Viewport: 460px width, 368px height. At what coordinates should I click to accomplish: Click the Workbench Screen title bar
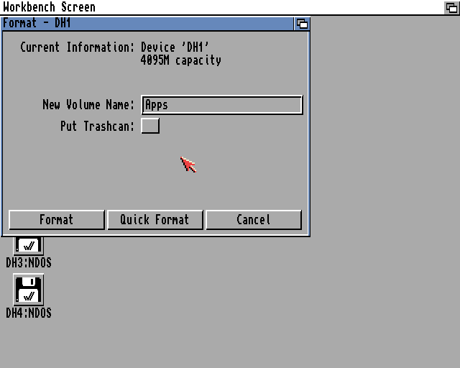223,7
